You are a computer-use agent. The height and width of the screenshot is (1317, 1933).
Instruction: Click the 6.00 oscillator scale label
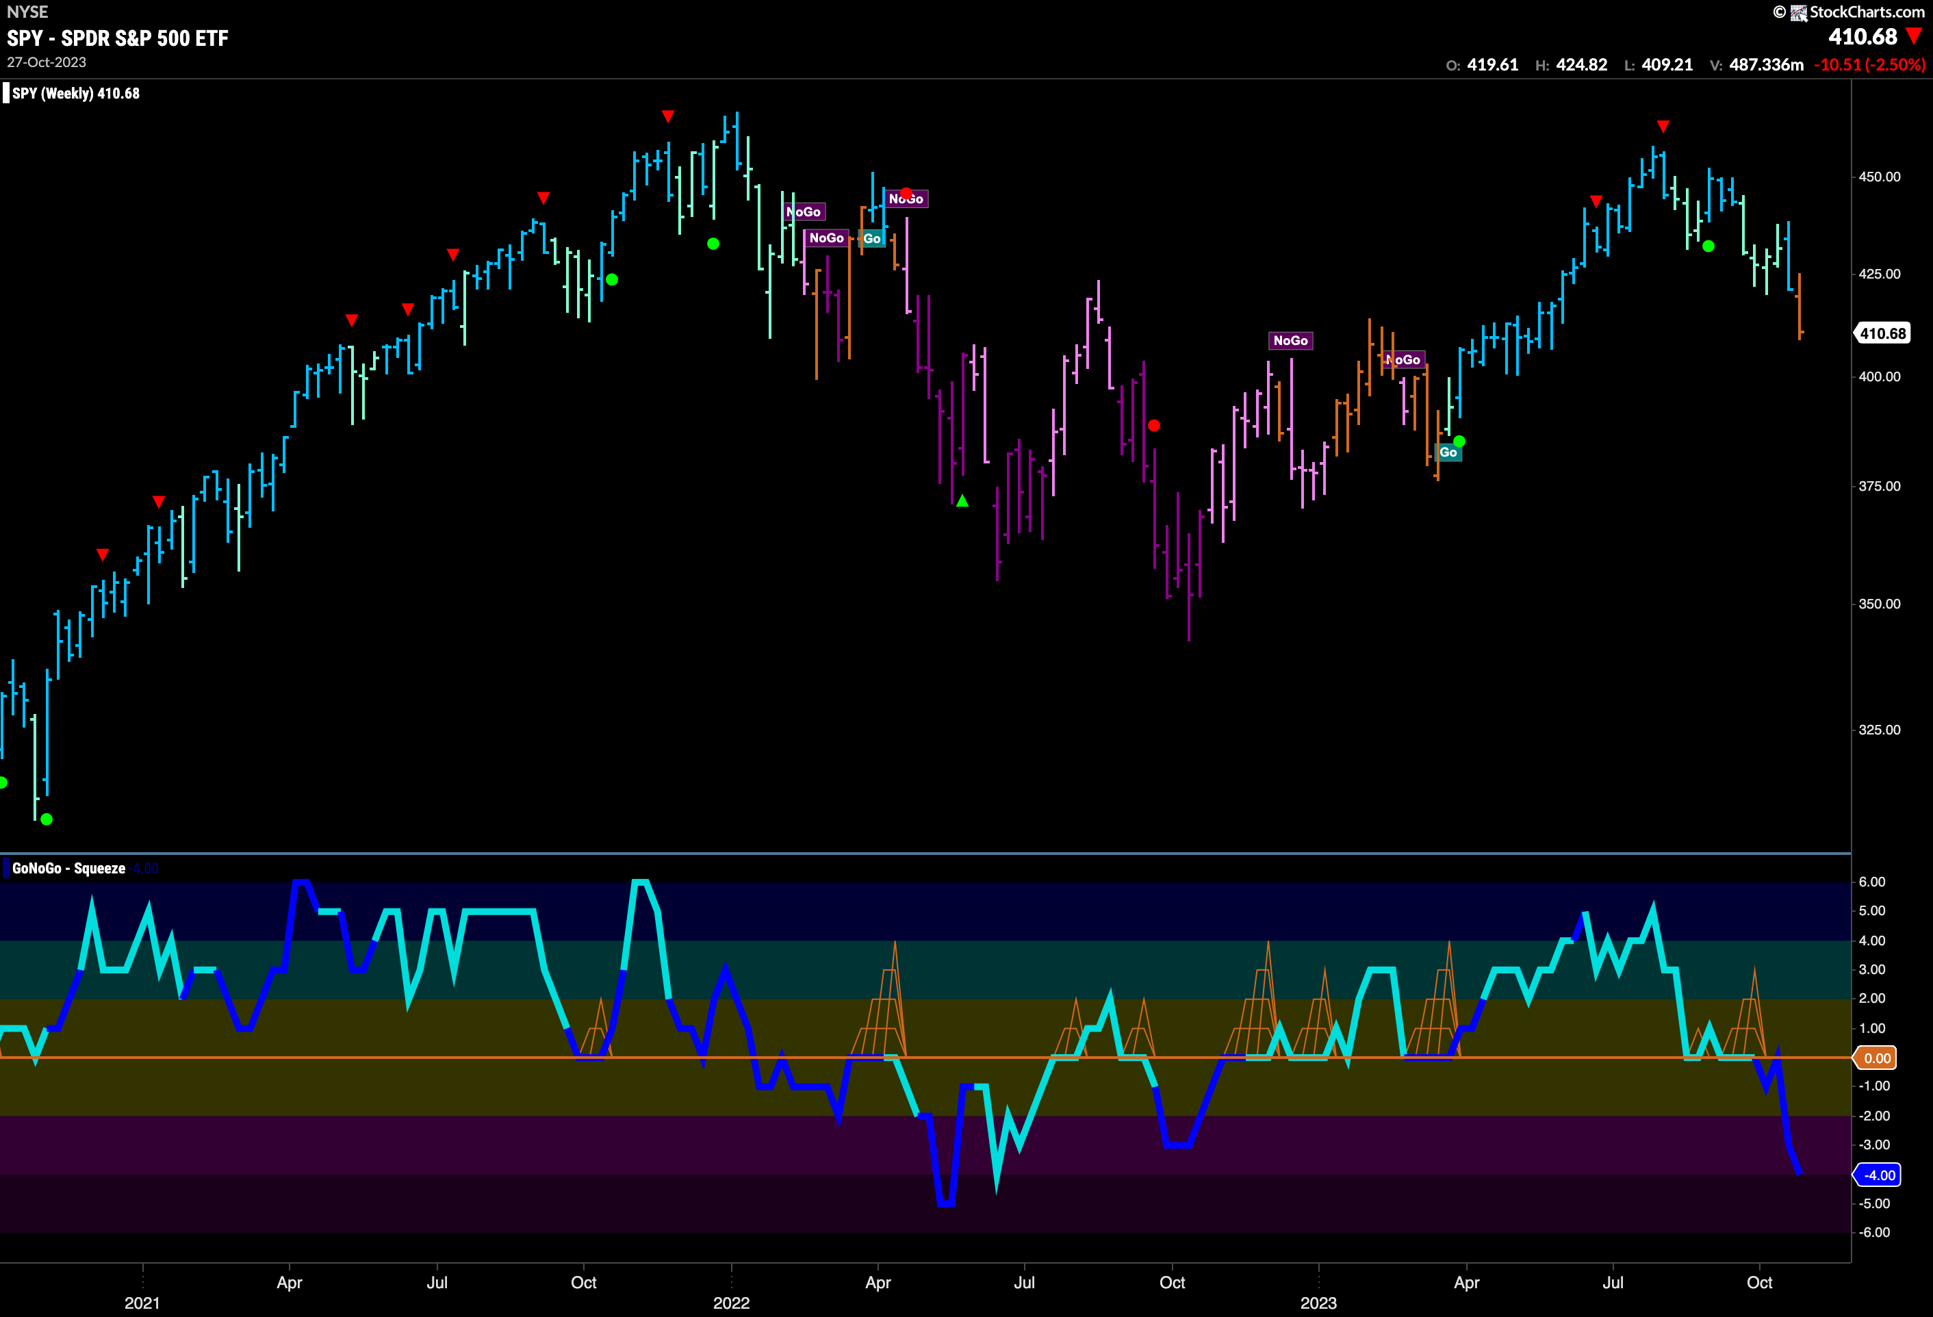[1871, 882]
